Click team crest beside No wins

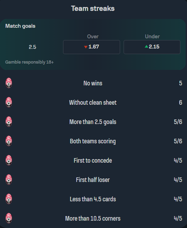(9, 83)
